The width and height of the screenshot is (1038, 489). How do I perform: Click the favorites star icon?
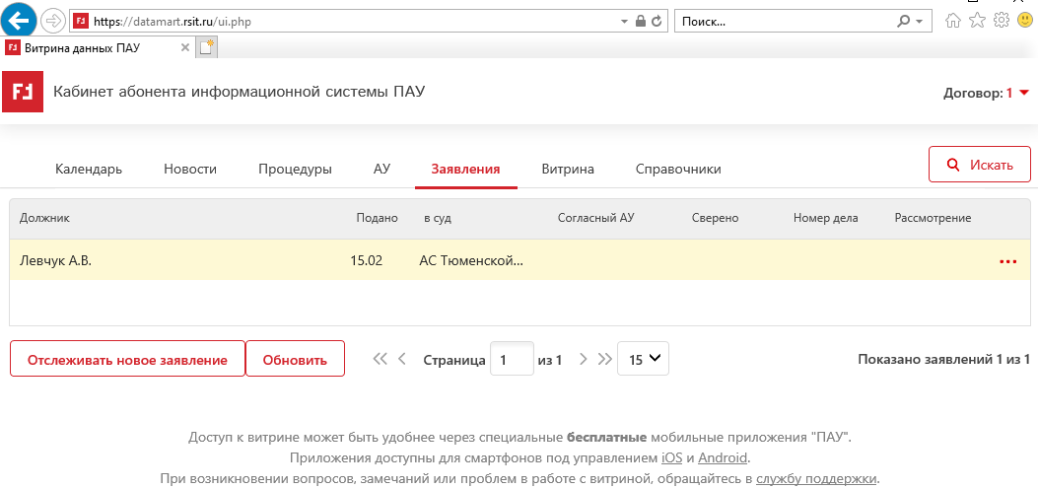pyautogui.click(x=977, y=21)
